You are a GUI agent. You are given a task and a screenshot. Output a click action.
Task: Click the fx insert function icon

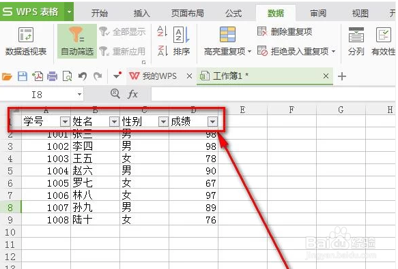point(132,95)
